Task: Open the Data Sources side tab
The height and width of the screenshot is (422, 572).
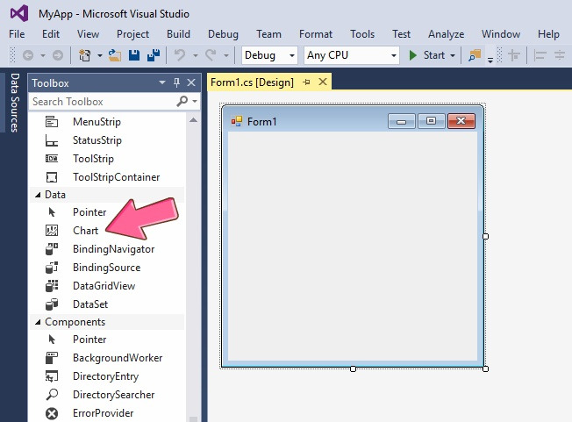Action: click(14, 103)
